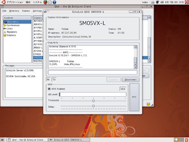Click the smiley status icon in Qtel window
Viewport: 189px width, 142px height.
coord(148,104)
